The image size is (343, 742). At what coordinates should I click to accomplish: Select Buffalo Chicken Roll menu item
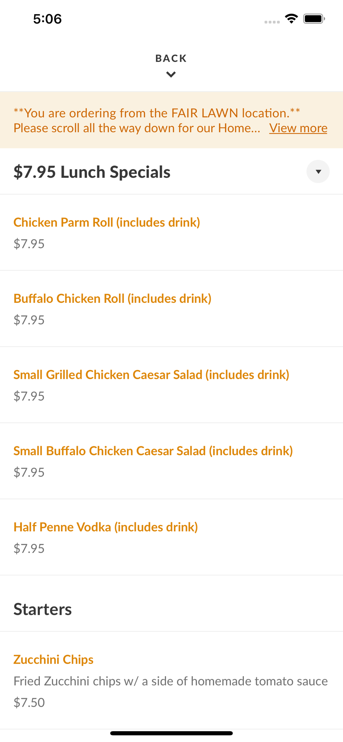coord(112,298)
